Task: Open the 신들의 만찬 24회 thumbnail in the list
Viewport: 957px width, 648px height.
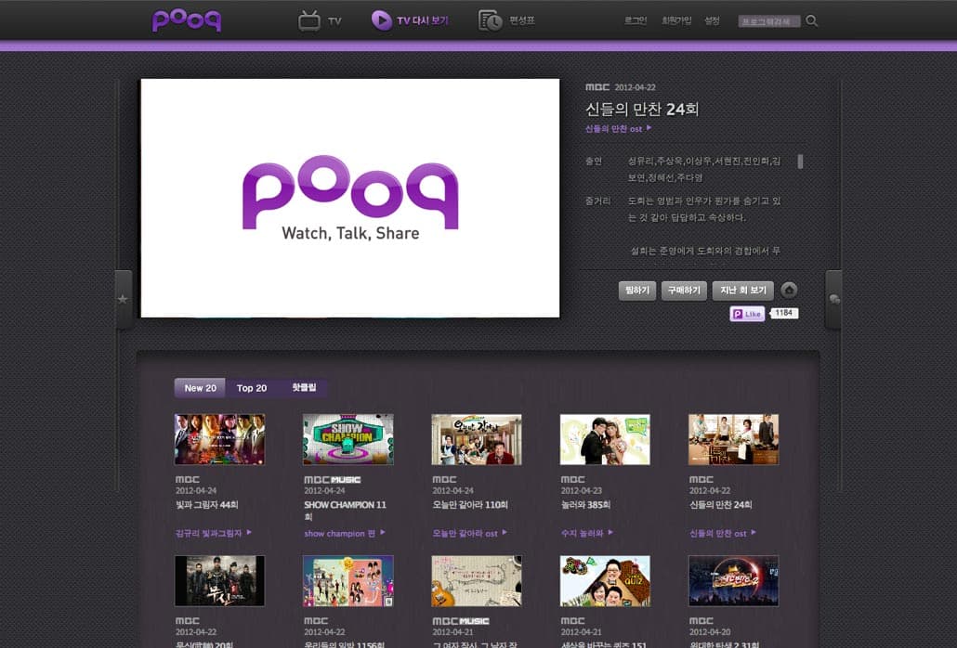Action: coord(734,439)
